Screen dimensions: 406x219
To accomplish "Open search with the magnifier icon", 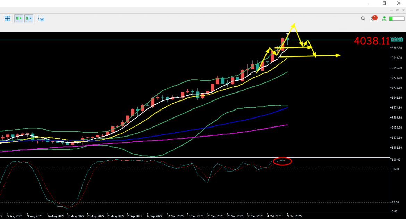I will tap(363, 19).
